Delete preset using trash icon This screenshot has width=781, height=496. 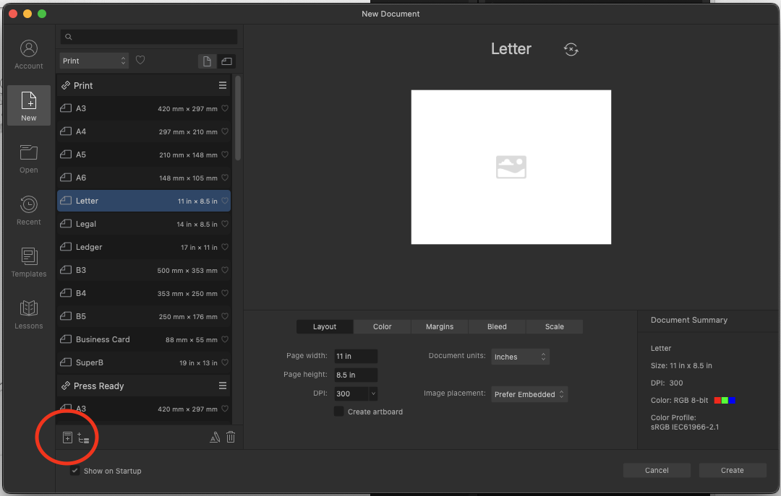click(x=231, y=437)
